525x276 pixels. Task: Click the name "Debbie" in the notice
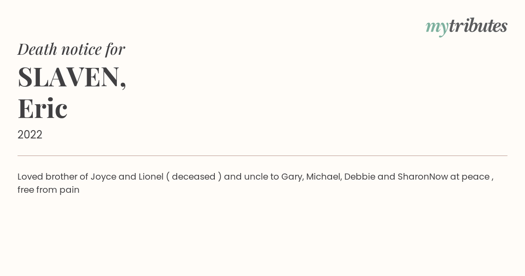point(359,177)
